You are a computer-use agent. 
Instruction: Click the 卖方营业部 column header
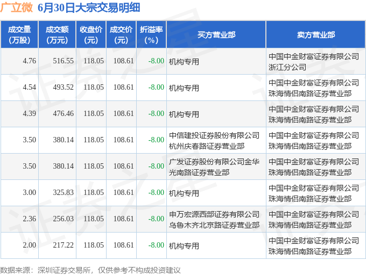click(x=315, y=34)
